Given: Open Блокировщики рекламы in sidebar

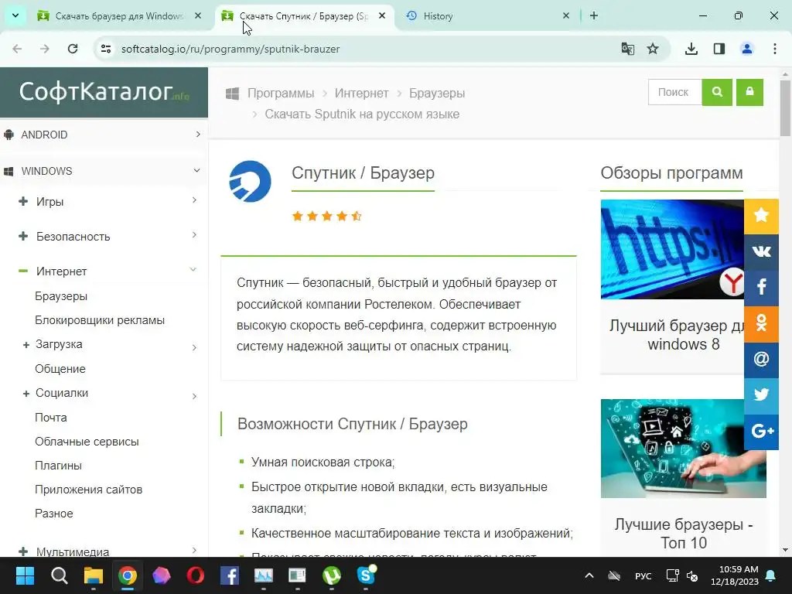Looking at the screenshot, I should (100, 320).
